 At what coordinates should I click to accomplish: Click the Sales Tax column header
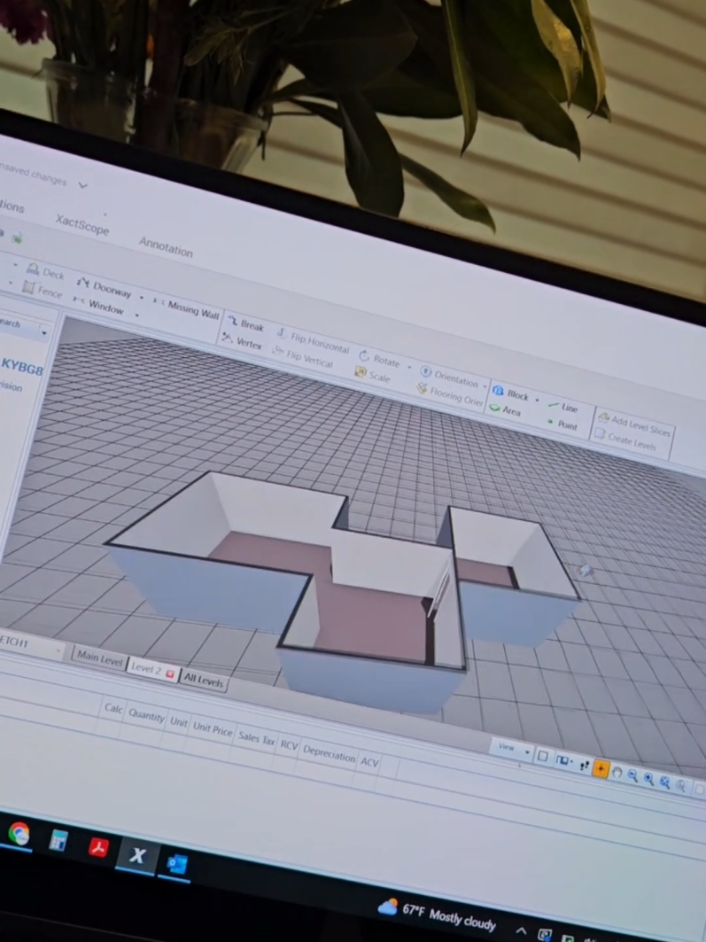click(256, 738)
